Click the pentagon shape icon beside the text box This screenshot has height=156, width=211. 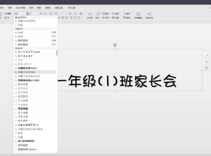coord(206,62)
